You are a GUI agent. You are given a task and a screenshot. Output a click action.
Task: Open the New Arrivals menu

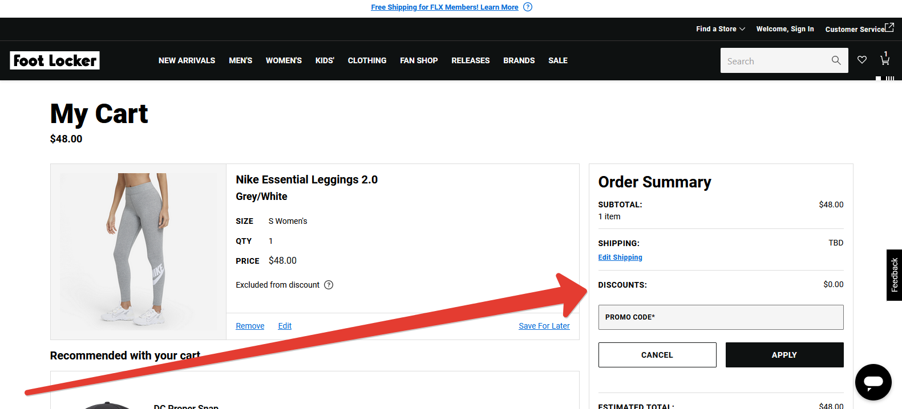[x=187, y=60]
